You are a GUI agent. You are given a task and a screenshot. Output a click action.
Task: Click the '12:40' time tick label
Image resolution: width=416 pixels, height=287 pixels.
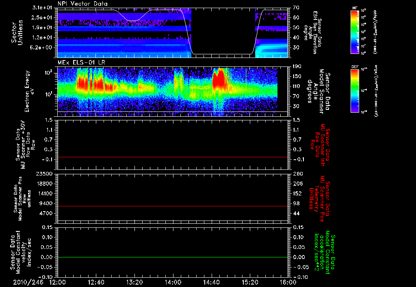(96, 283)
